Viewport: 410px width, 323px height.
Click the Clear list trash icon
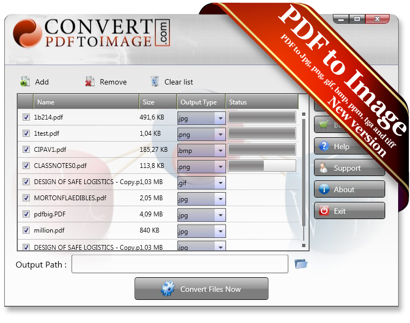[154, 81]
